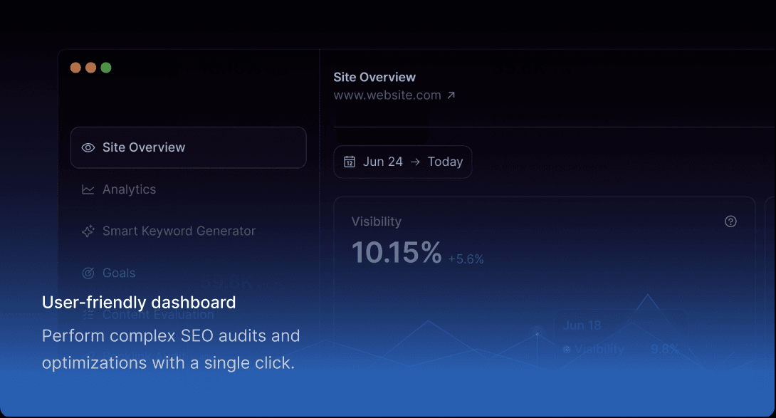Screen dimensions: 776x418
Task: Open the Content Evaluation sidebar item
Action: click(x=148, y=315)
